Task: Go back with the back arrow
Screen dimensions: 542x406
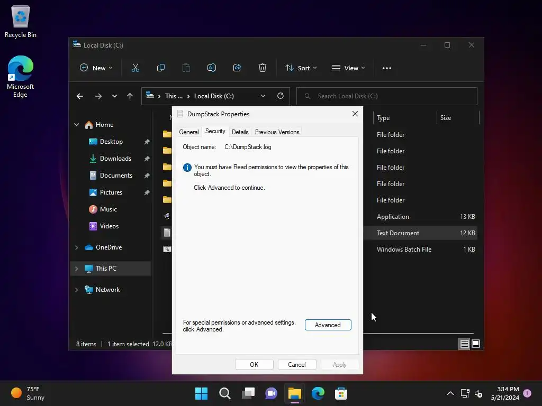Action: (x=80, y=96)
